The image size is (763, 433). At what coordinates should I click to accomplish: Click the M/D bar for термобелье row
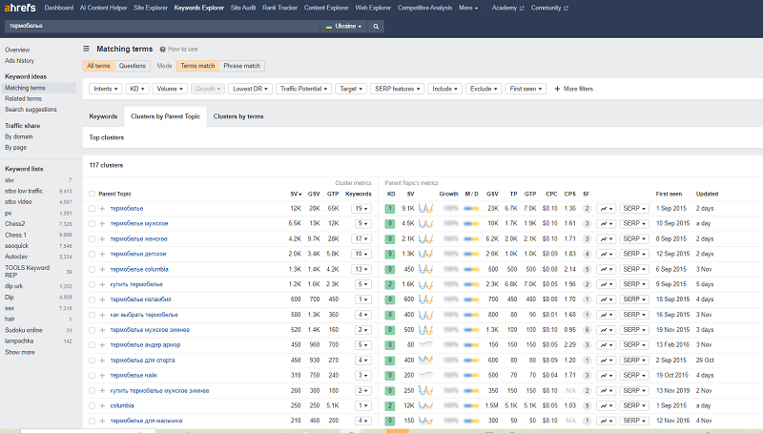[471, 209]
